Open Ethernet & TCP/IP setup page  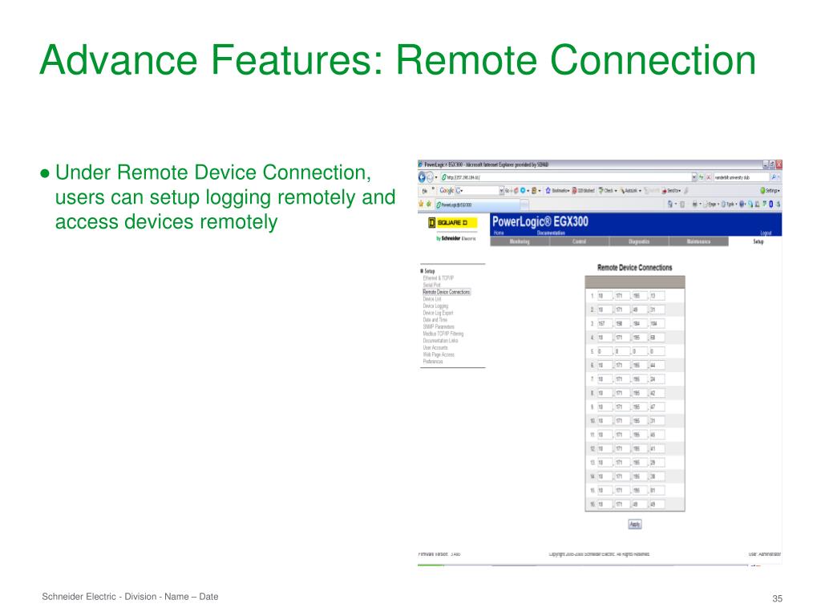tap(439, 278)
